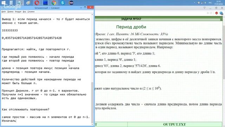The image size is (225, 127).
Task: Click 'Предлагается: найти, где повторяется r.' text
Action: (36, 49)
